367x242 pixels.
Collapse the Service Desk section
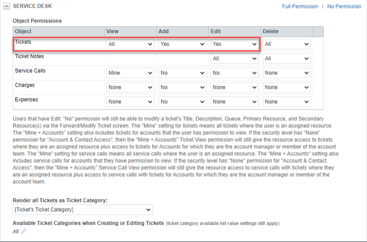pos(7,6)
